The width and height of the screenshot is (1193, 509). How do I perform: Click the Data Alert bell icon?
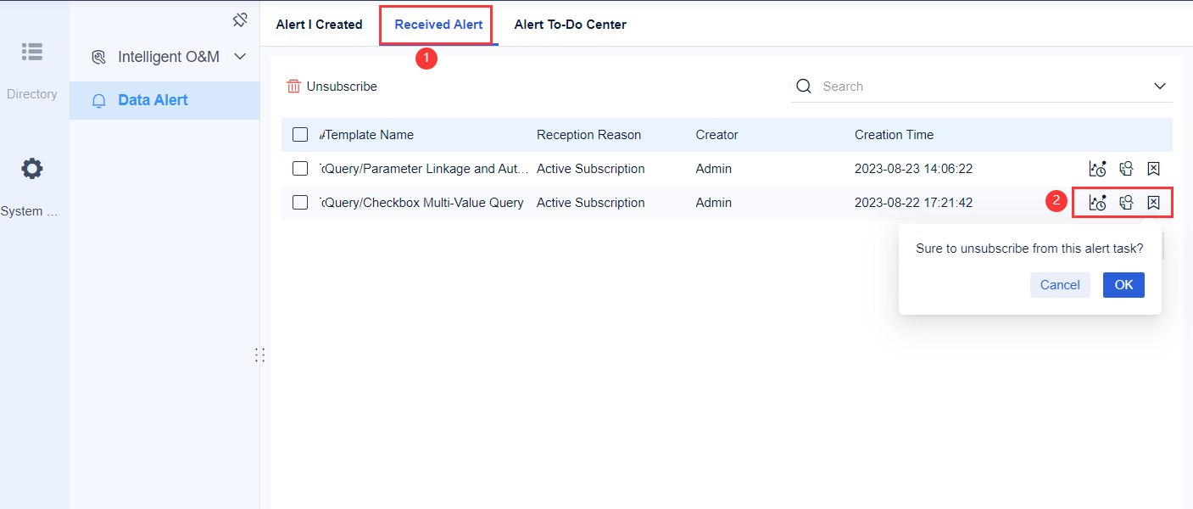tap(98, 100)
